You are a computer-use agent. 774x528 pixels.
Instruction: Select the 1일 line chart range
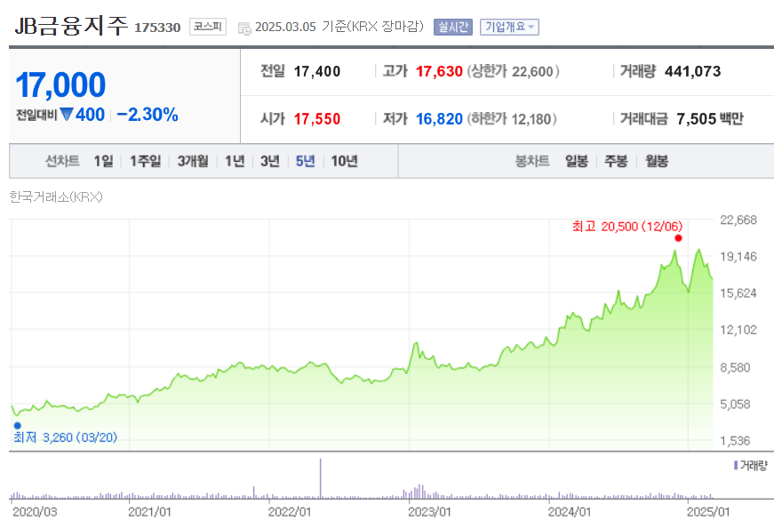point(104,161)
